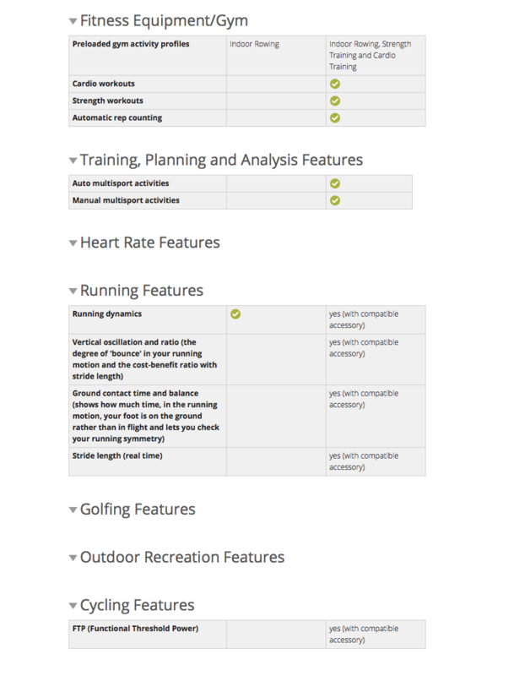Click the Running dynamics green checkmark
This screenshot has height=676, width=514.
pyautogui.click(x=235, y=314)
